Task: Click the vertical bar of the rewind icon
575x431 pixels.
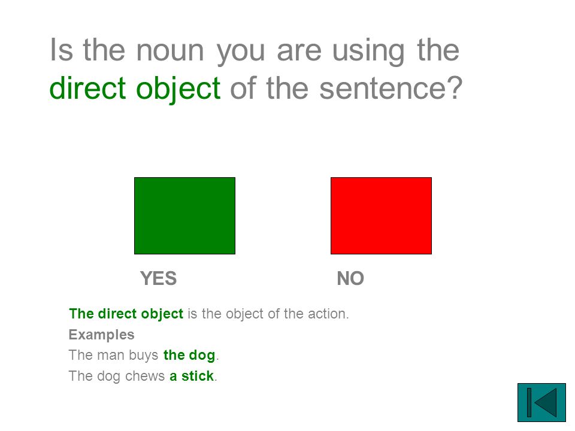Action: pyautogui.click(x=529, y=402)
